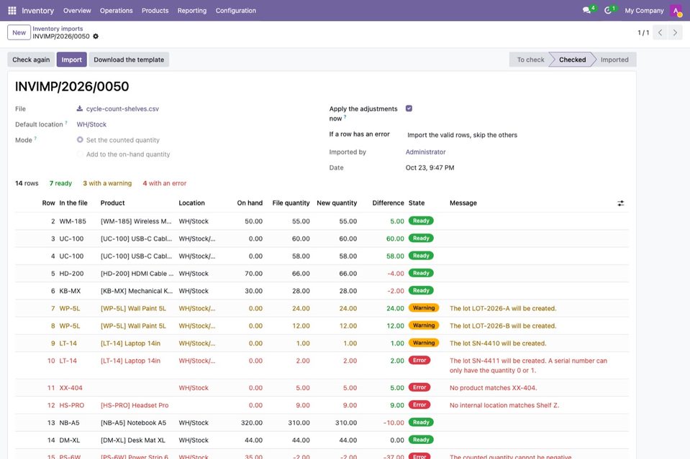Image resolution: width=690 pixels, height=459 pixels.
Task: Click the Error badge on row 11
Action: [x=419, y=387]
